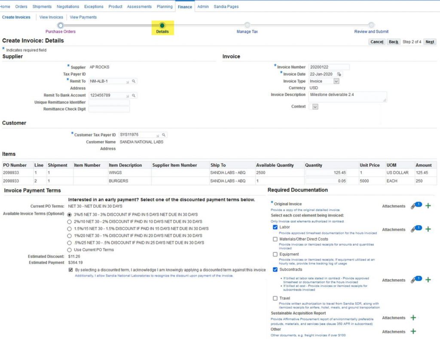Image resolution: width=440 pixels, height=339 pixels.
Task: Add attachment for Original Invoice plus icon
Action: point(428,206)
